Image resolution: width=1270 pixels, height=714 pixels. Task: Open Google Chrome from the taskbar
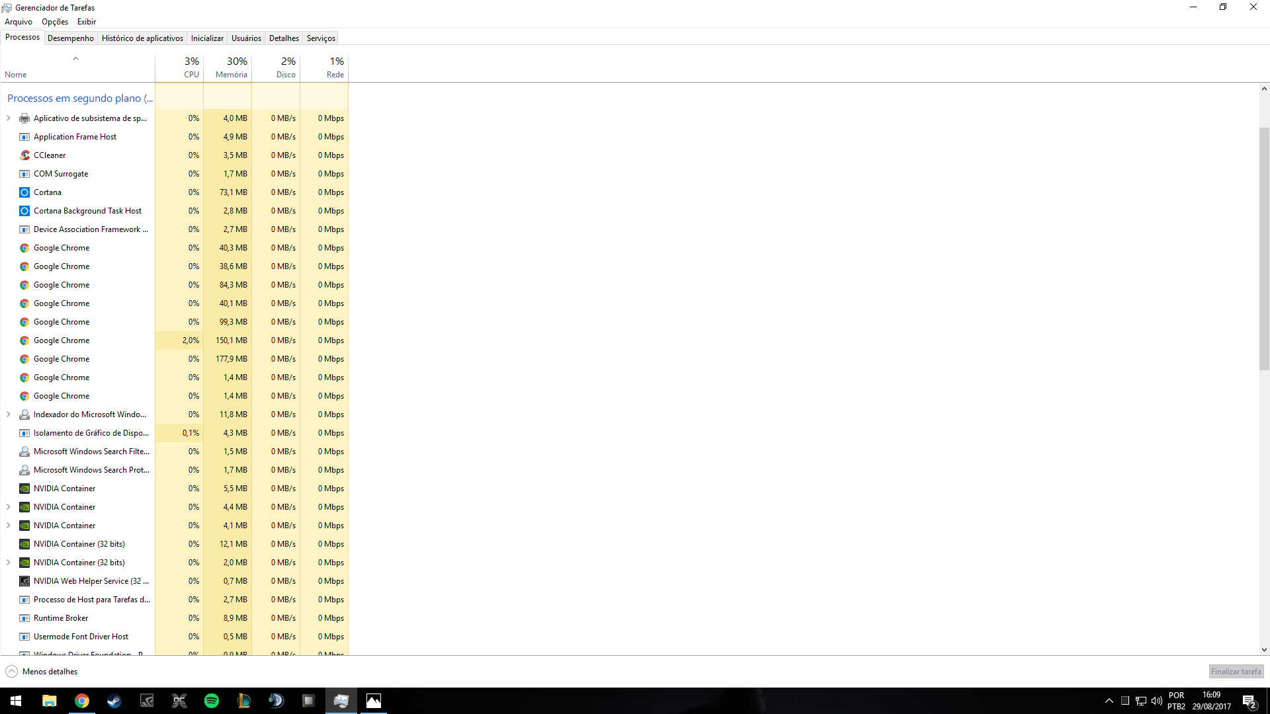(82, 701)
